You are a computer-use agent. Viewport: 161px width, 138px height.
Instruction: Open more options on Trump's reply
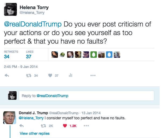click(86, 126)
